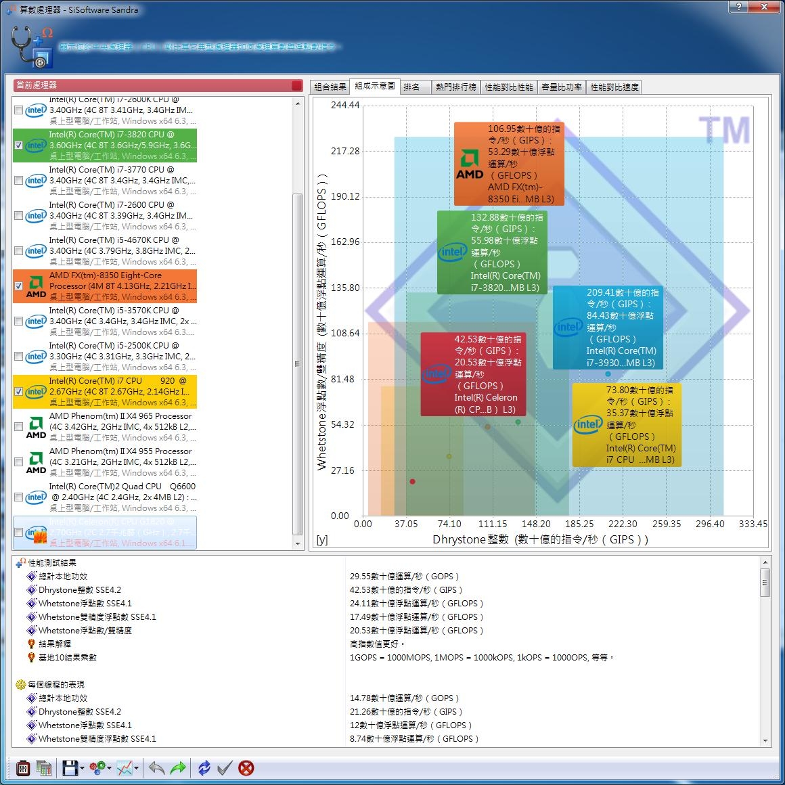Switch to the 組合結果 tab
Screen dimensions: 785x785
[330, 87]
